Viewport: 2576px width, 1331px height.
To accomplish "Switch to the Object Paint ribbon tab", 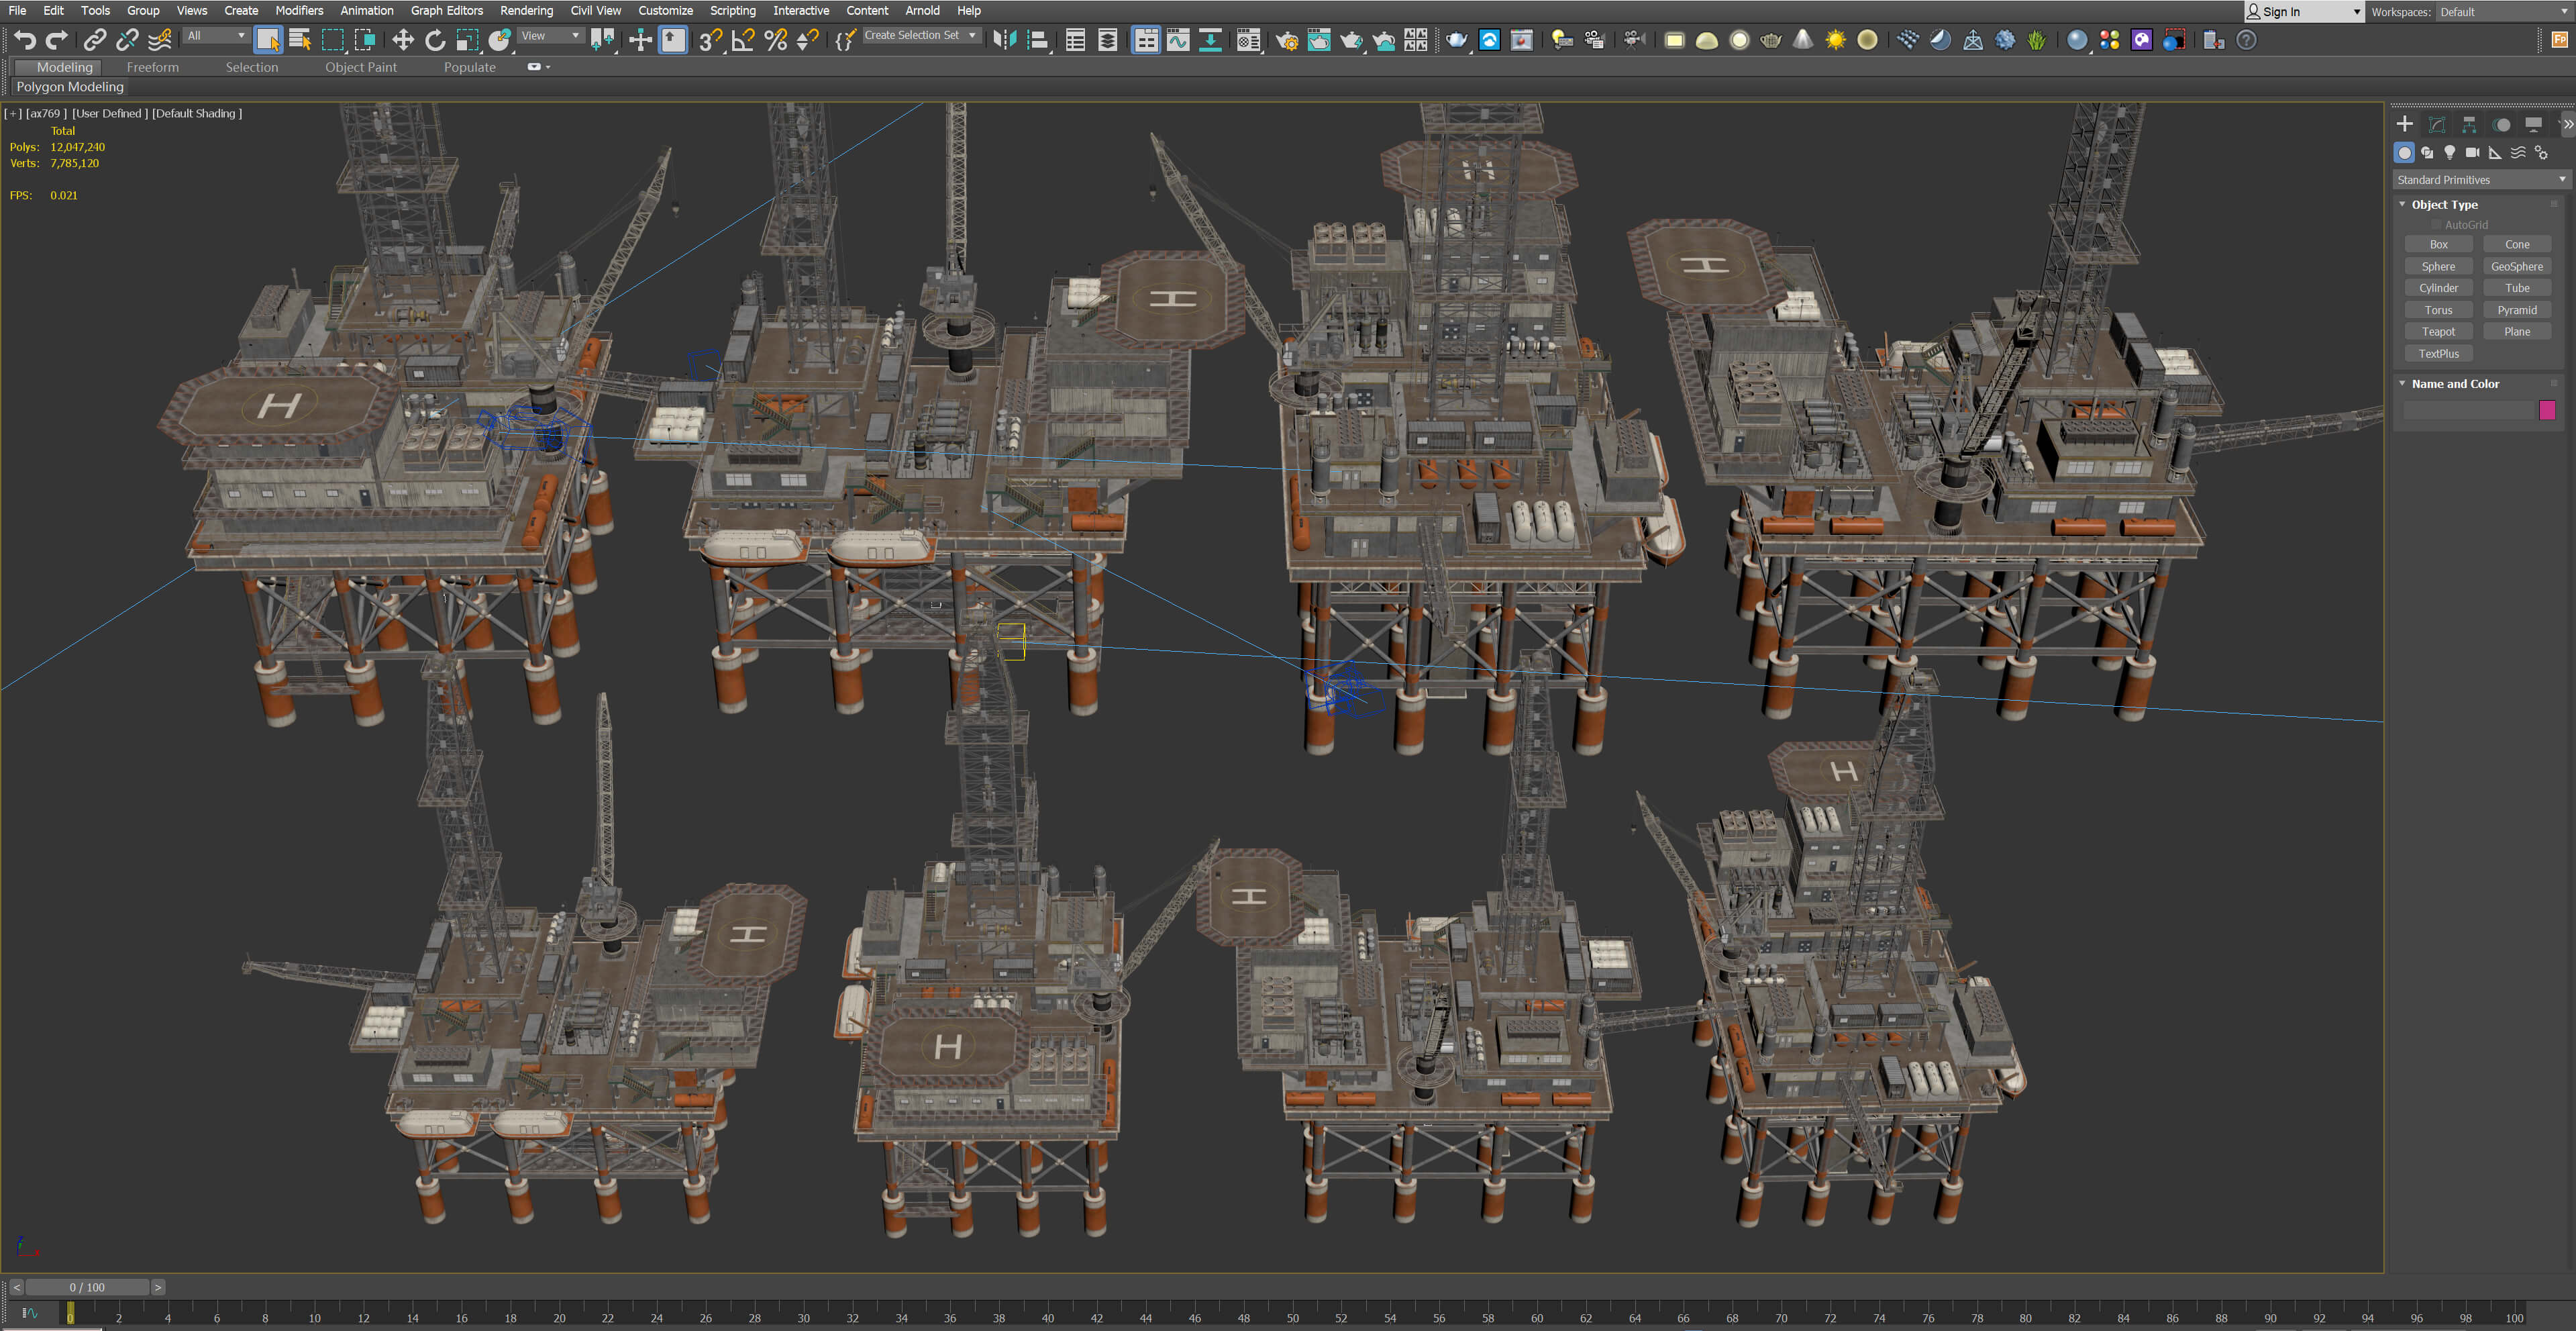I will tap(361, 67).
